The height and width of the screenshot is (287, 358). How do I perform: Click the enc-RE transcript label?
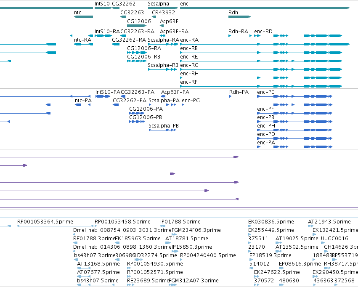[x=189, y=57]
